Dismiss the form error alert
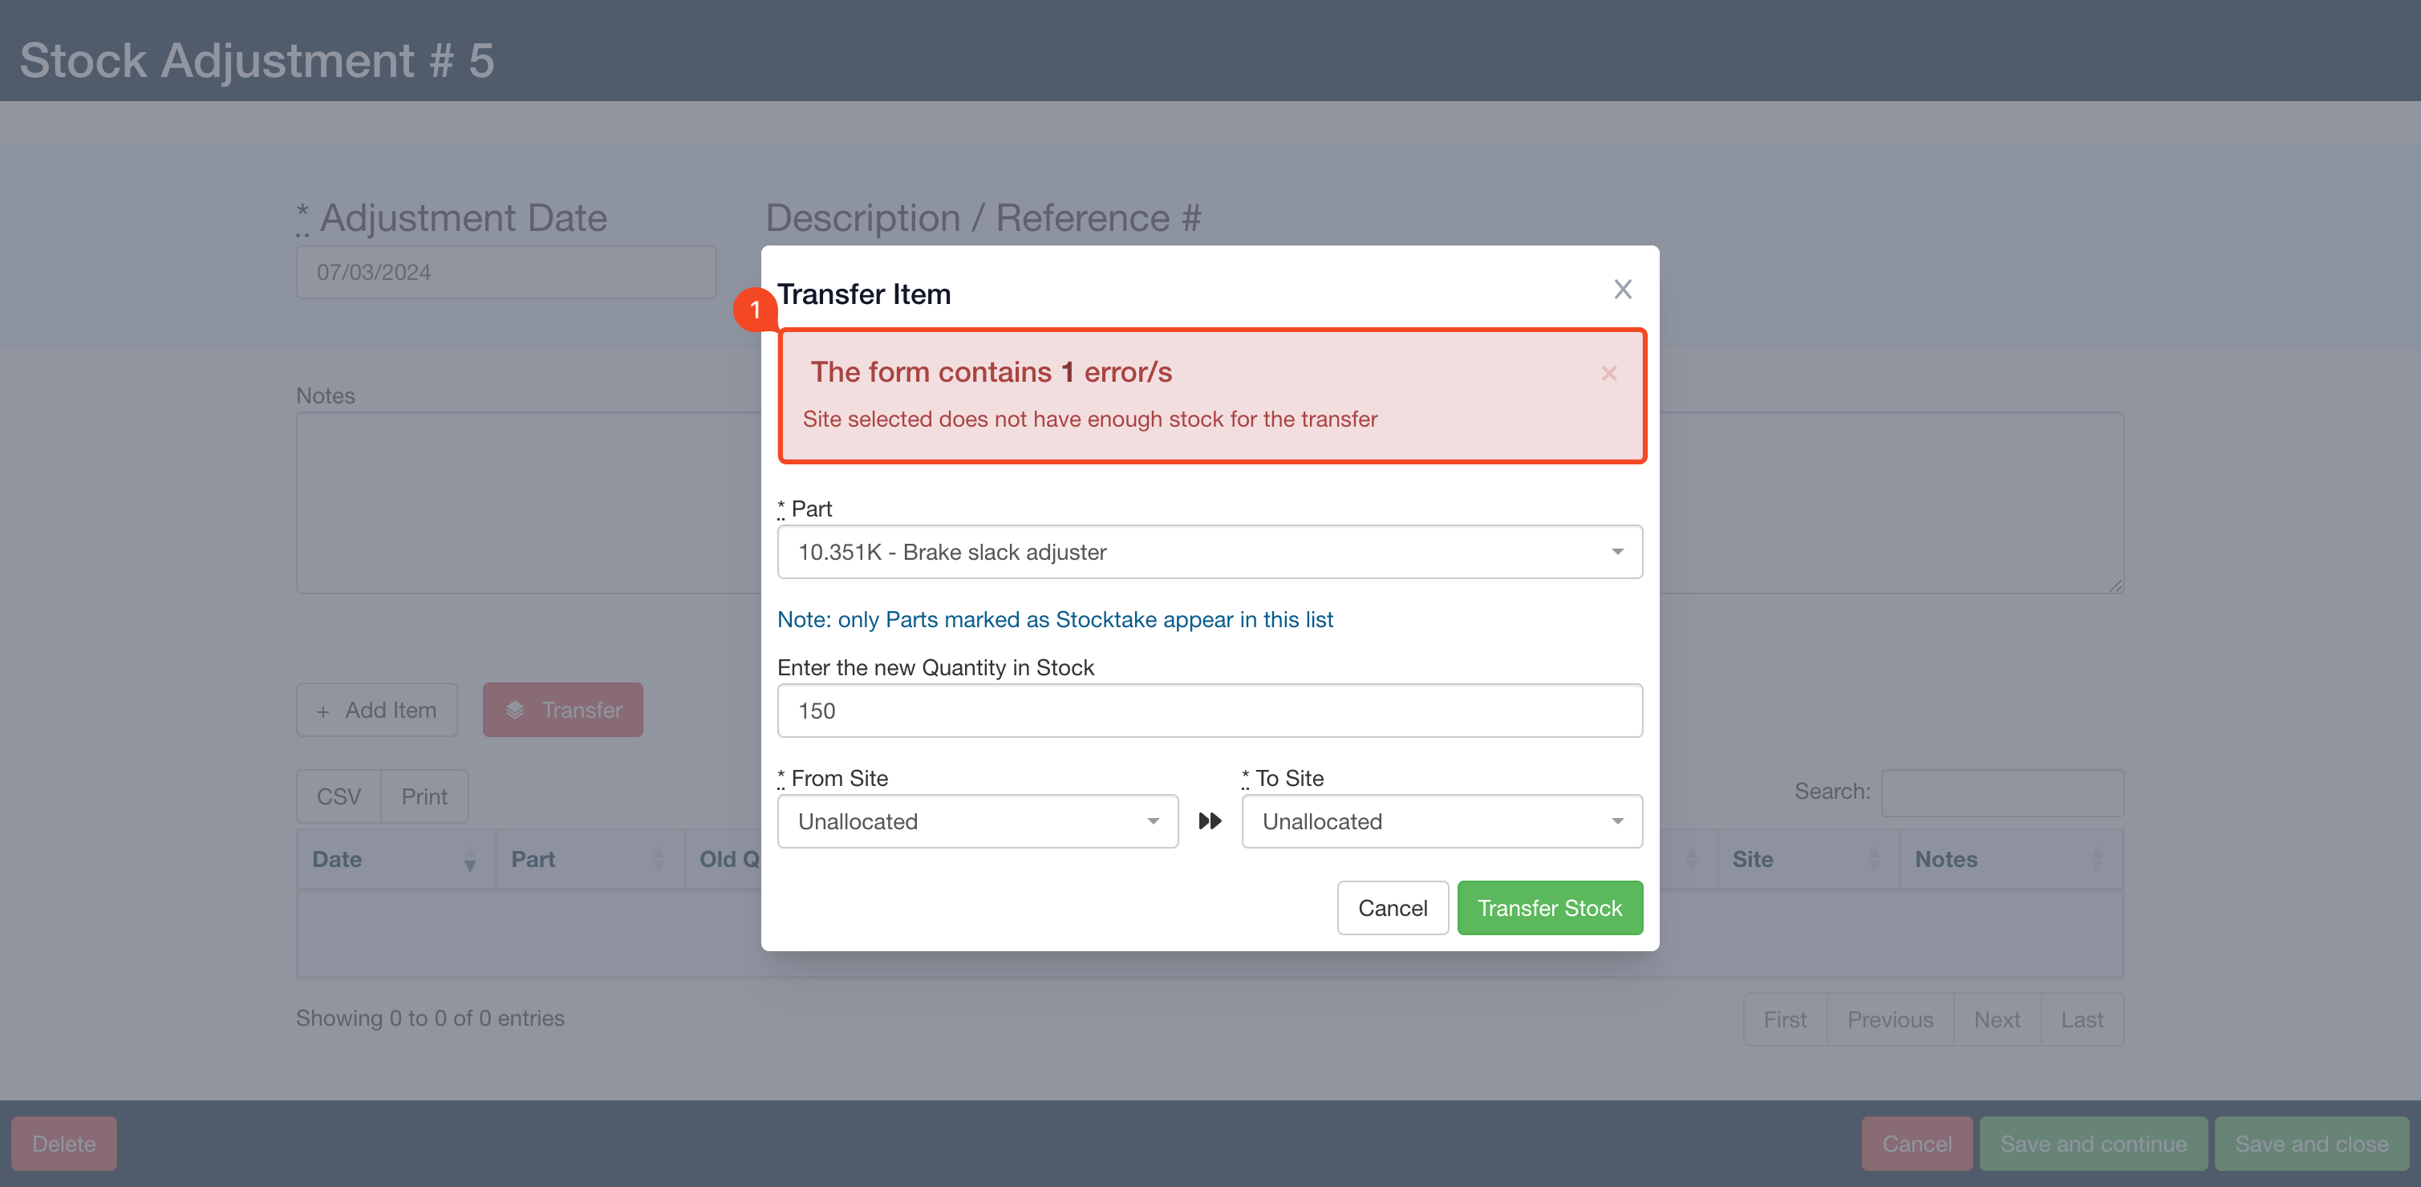 tap(1609, 373)
